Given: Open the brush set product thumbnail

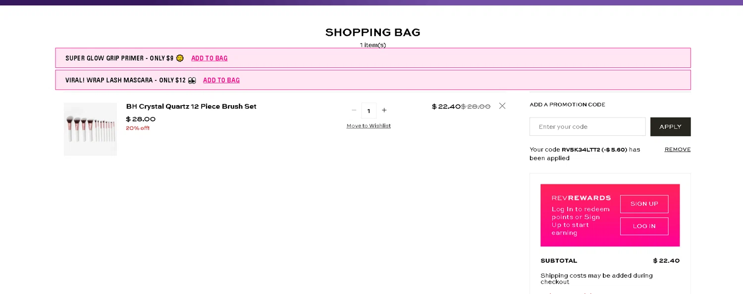Looking at the screenshot, I should [x=90, y=129].
